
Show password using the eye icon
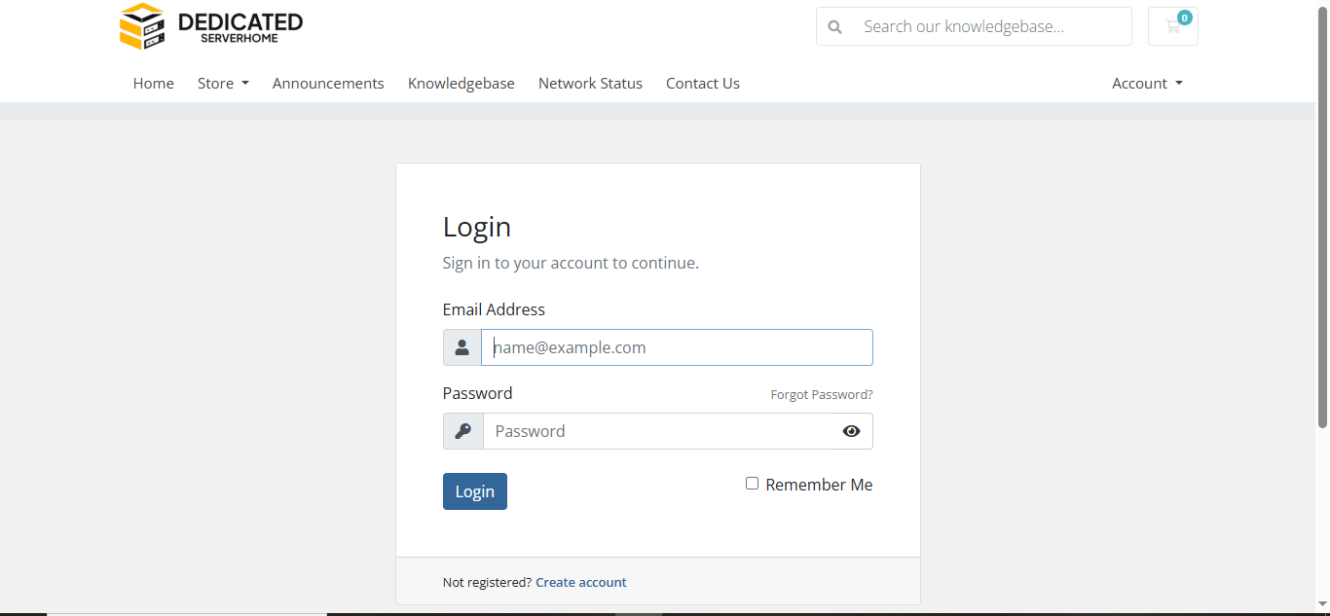coord(851,431)
